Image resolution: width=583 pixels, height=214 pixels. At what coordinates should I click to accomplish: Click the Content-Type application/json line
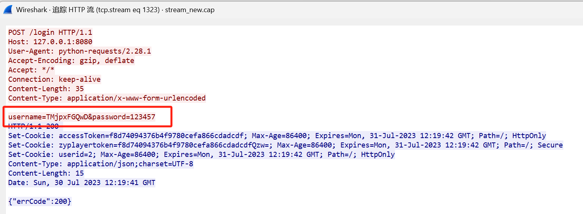click(x=101, y=164)
